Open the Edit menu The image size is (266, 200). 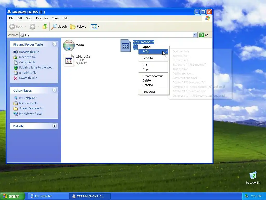pyautogui.click(x=20, y=18)
